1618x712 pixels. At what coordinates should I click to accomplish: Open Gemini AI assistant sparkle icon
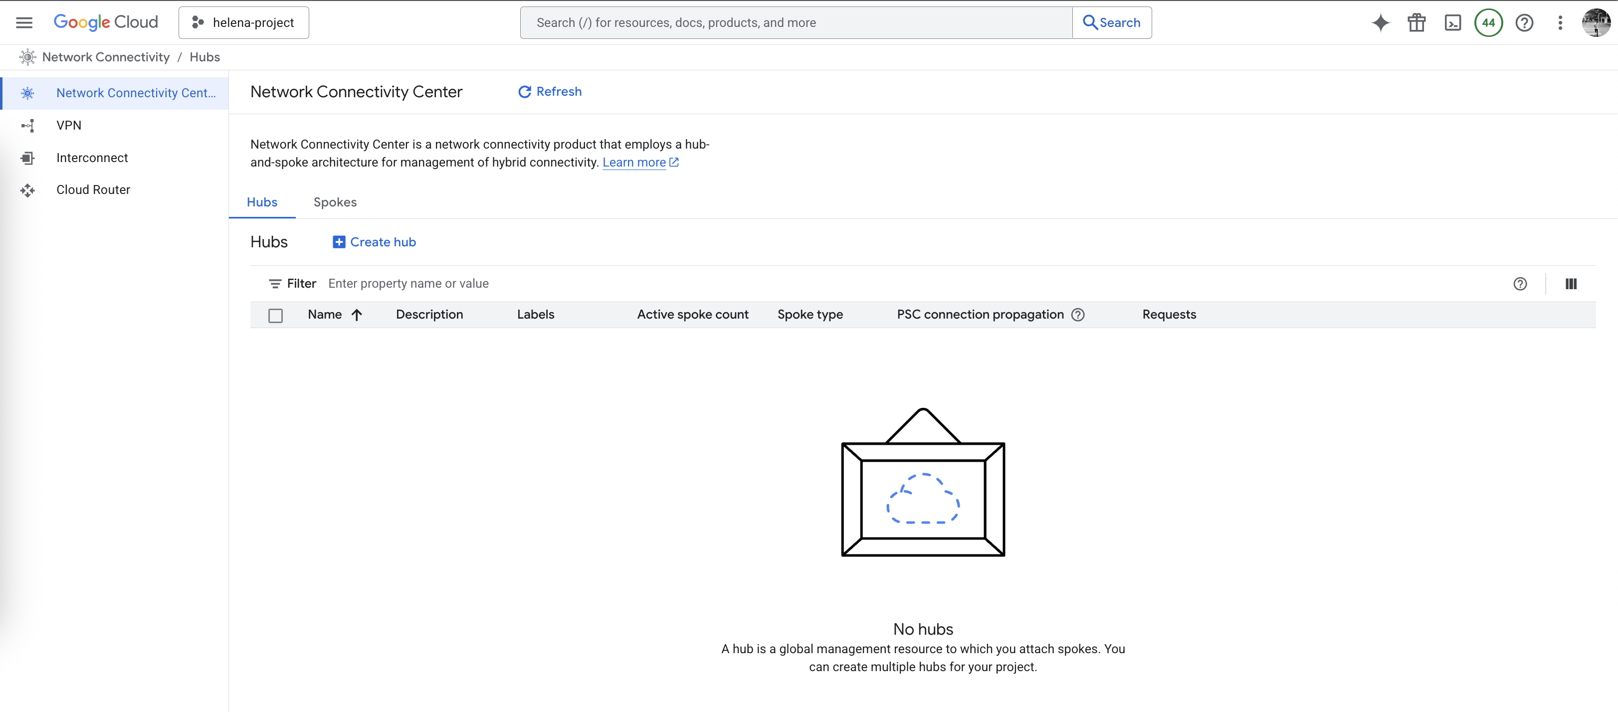click(1380, 22)
